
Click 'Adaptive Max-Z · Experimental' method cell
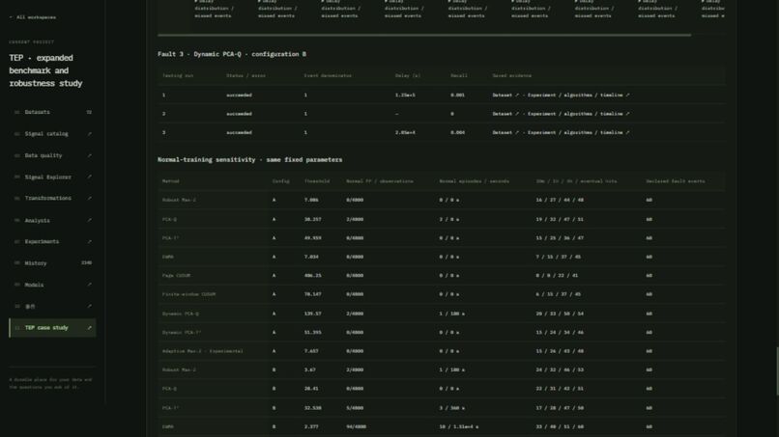[202, 351]
